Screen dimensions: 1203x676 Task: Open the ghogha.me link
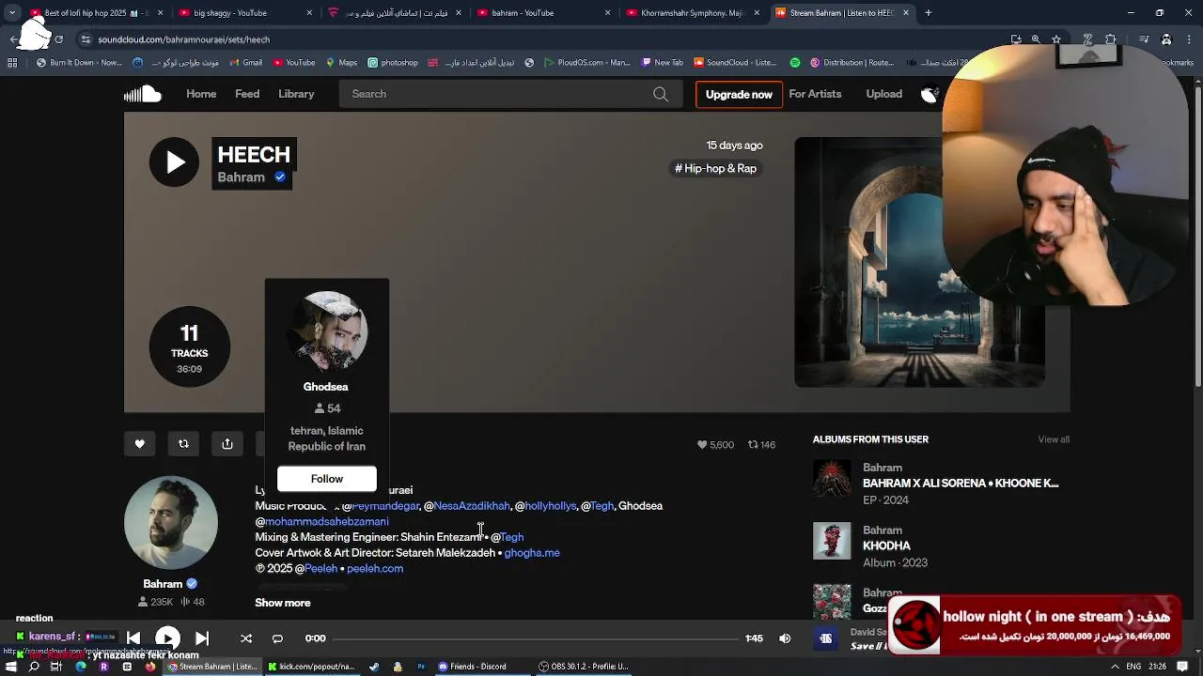pyautogui.click(x=532, y=553)
